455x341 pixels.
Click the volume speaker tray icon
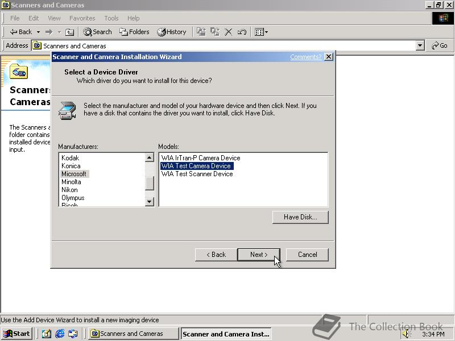point(407,334)
